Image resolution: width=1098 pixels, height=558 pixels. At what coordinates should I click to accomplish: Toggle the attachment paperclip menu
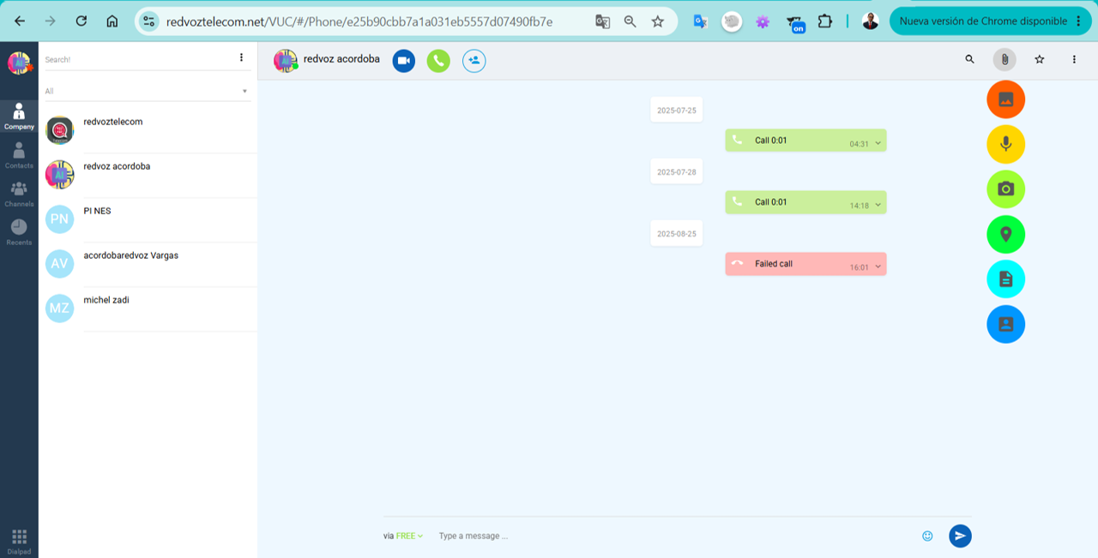pos(1004,59)
